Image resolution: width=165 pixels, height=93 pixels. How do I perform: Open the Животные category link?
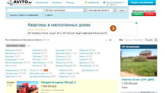(x=64, y=76)
